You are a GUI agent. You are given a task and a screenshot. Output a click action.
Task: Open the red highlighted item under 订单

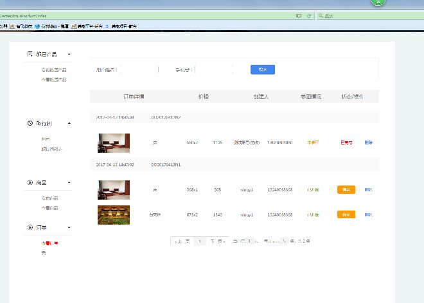(x=49, y=243)
